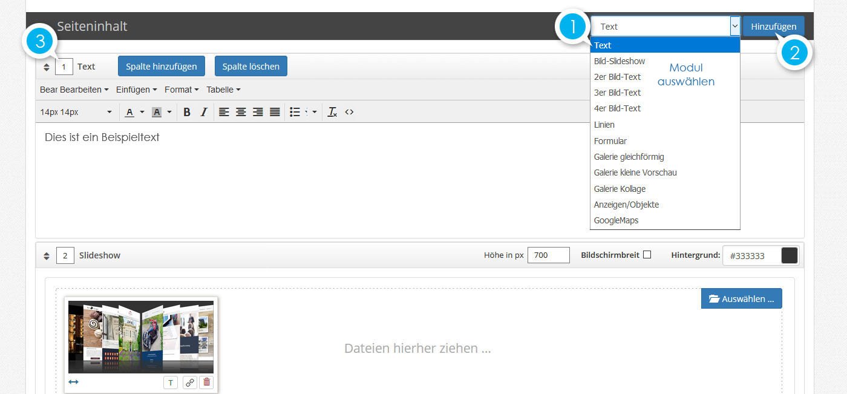This screenshot has height=394, width=847.
Task: Enable the Bildschirmbreite checkbox
Action: point(647,255)
